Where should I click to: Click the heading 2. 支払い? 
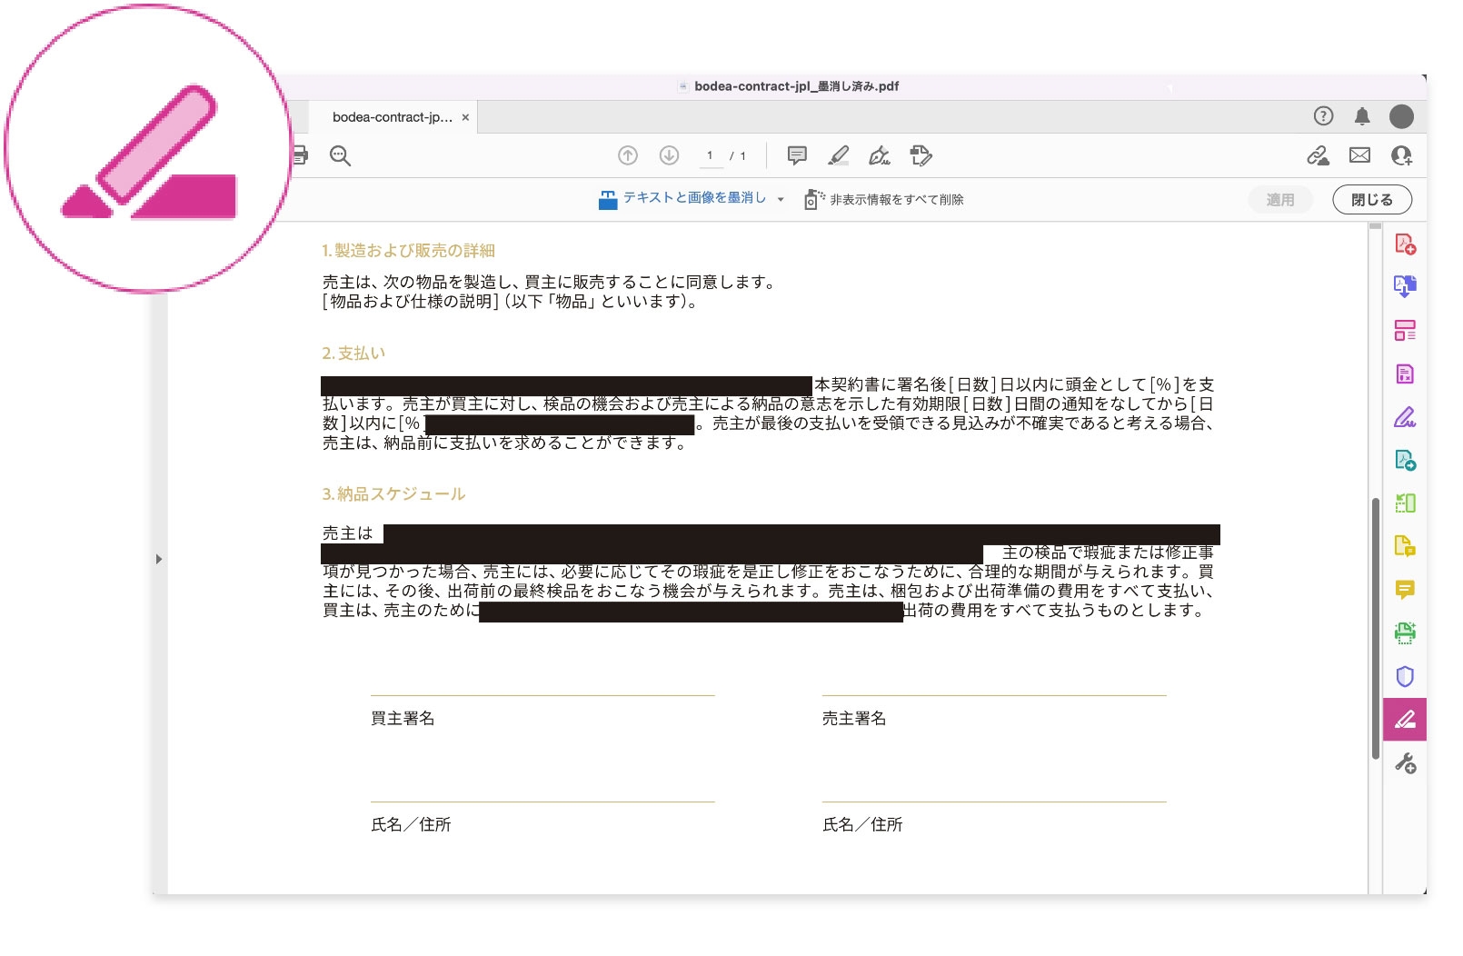pyautogui.click(x=353, y=354)
